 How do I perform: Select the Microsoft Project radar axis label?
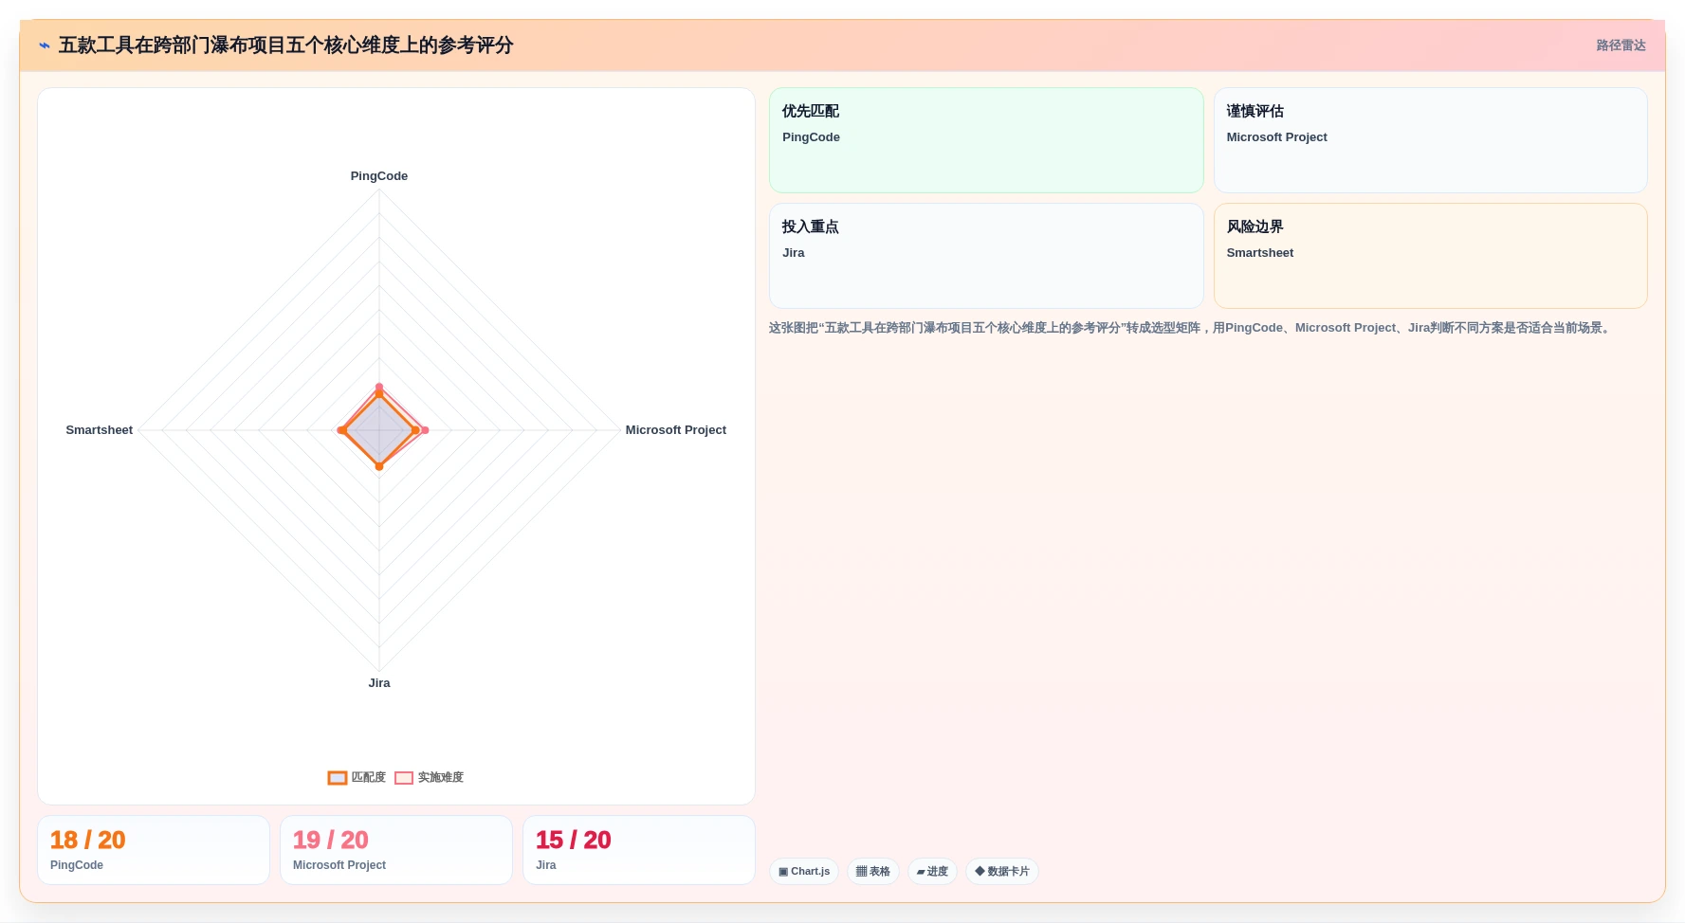click(676, 430)
